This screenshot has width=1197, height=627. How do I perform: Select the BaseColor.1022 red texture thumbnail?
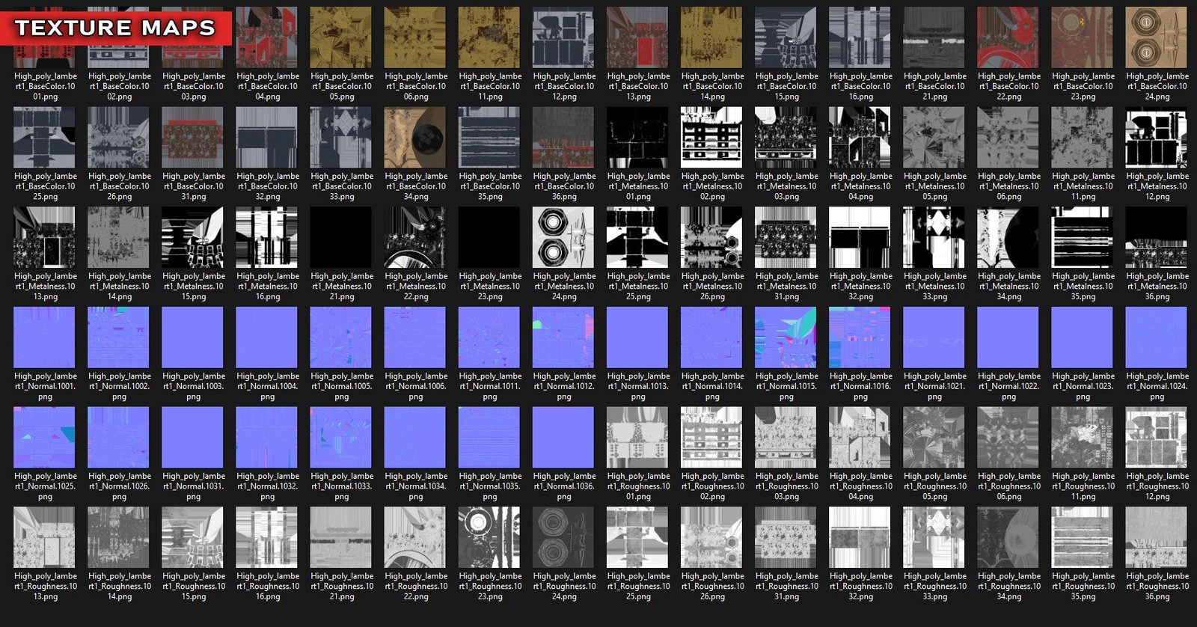pyautogui.click(x=1008, y=37)
